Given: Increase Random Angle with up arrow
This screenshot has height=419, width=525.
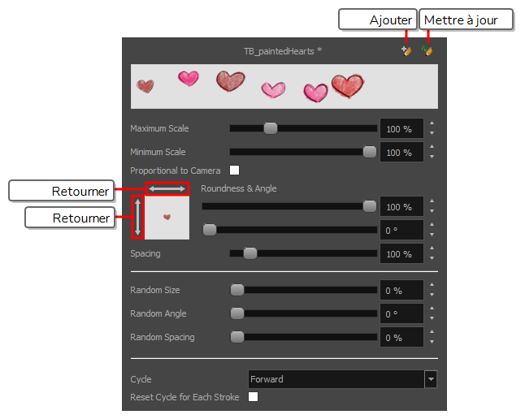Looking at the screenshot, I should click(432, 309).
